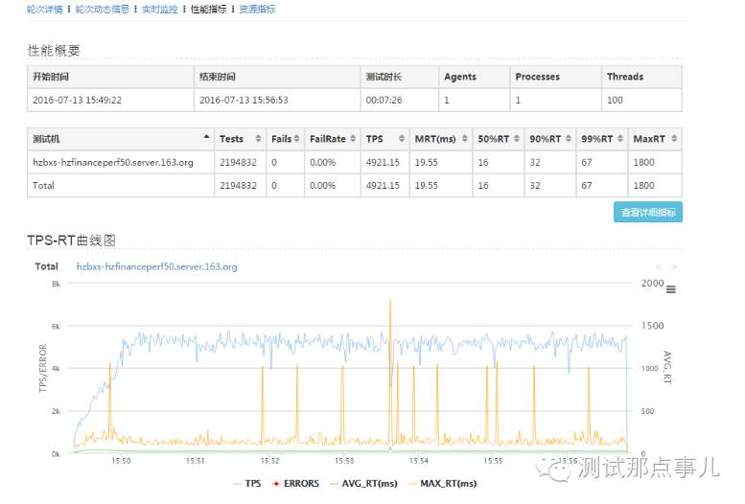Click the Threads value 100
The height and width of the screenshot is (504, 745).
coord(615,100)
